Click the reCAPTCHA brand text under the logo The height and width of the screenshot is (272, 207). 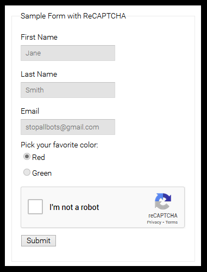pos(163,215)
